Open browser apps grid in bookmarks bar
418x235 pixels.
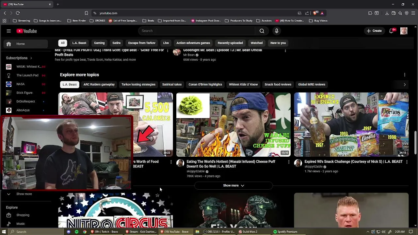[4, 21]
